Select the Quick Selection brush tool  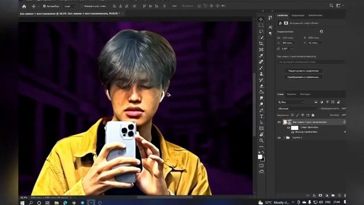[261, 38]
